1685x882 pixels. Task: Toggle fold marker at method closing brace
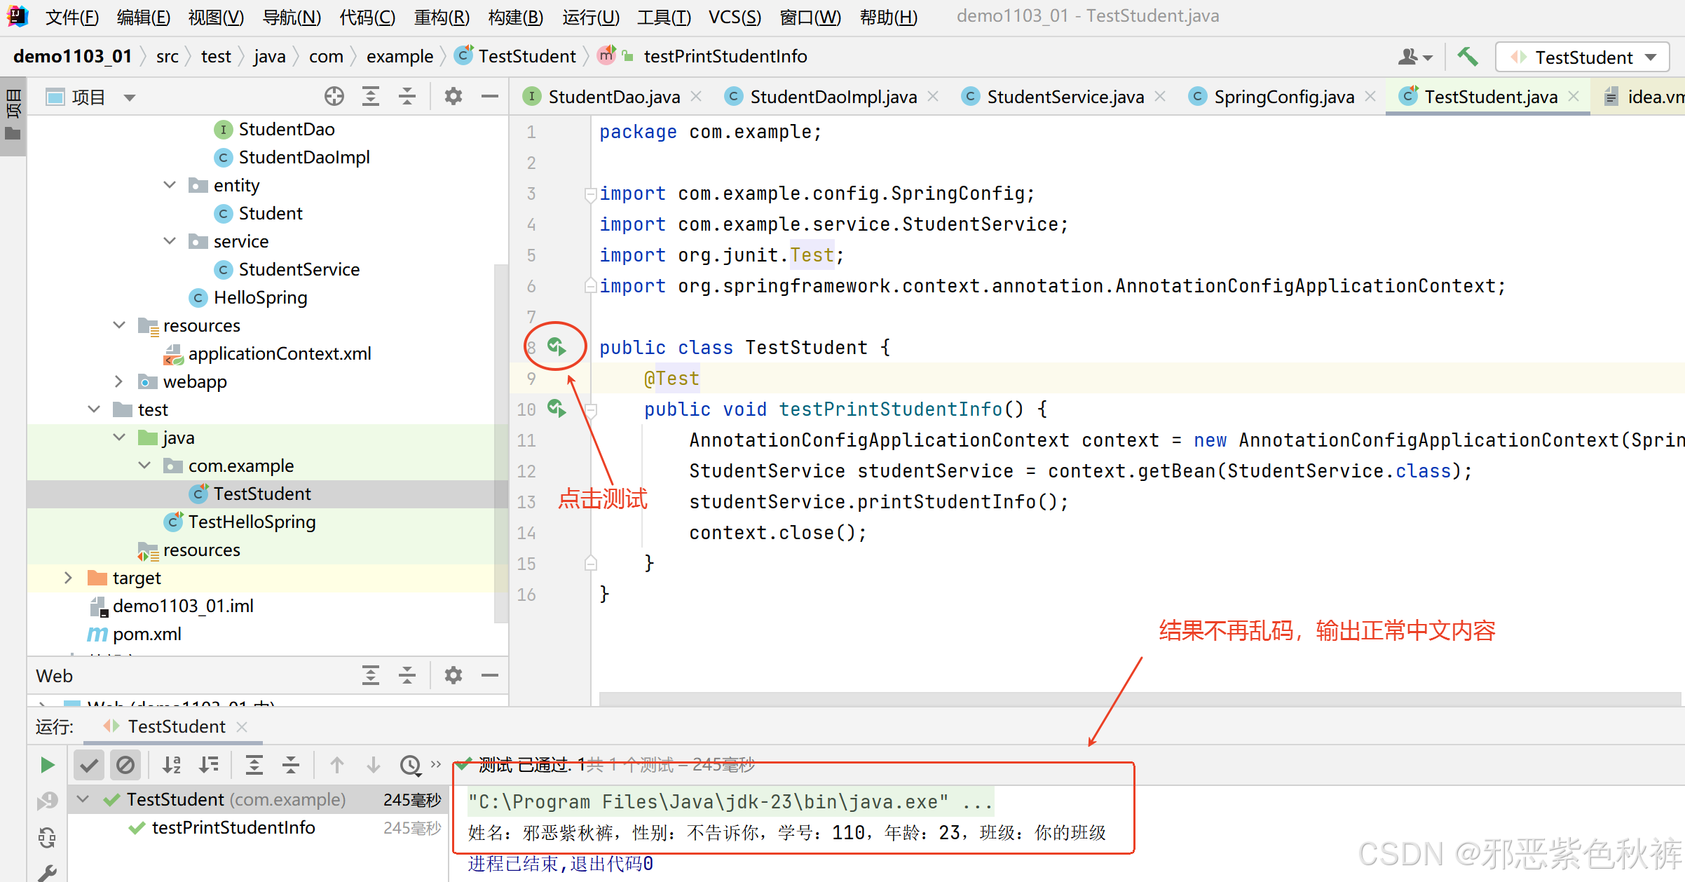click(591, 563)
